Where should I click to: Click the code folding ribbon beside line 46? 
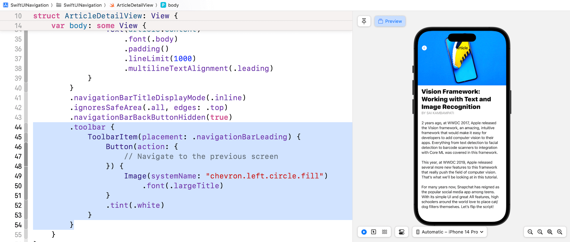coord(26,147)
